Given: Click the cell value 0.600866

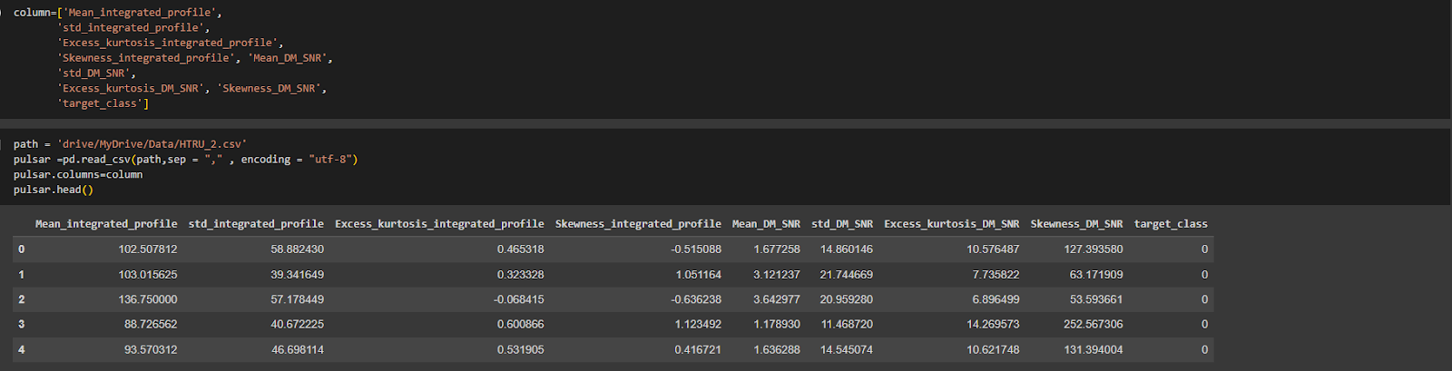Looking at the screenshot, I should (x=520, y=324).
